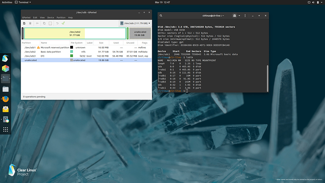Click the battery icon in top bar
This screenshot has height=183, width=325.
tap(318, 2)
